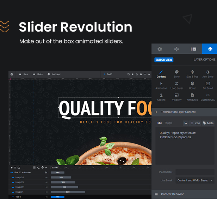
Task: Open the Content pencil section
Action: (161, 74)
